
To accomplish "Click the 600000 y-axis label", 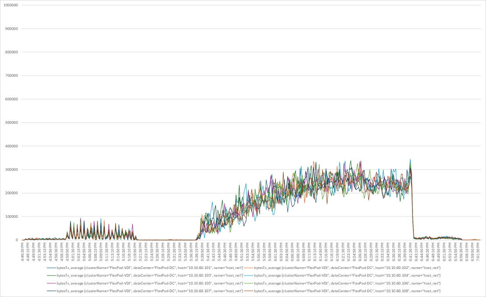I will pyautogui.click(x=11, y=99).
